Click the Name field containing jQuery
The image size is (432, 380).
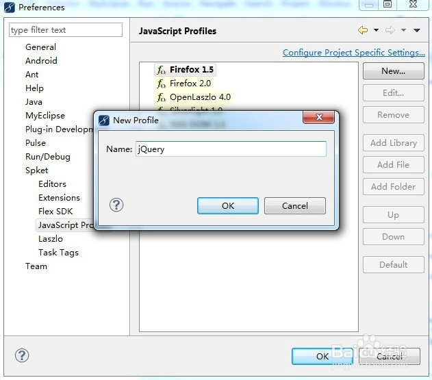point(231,149)
